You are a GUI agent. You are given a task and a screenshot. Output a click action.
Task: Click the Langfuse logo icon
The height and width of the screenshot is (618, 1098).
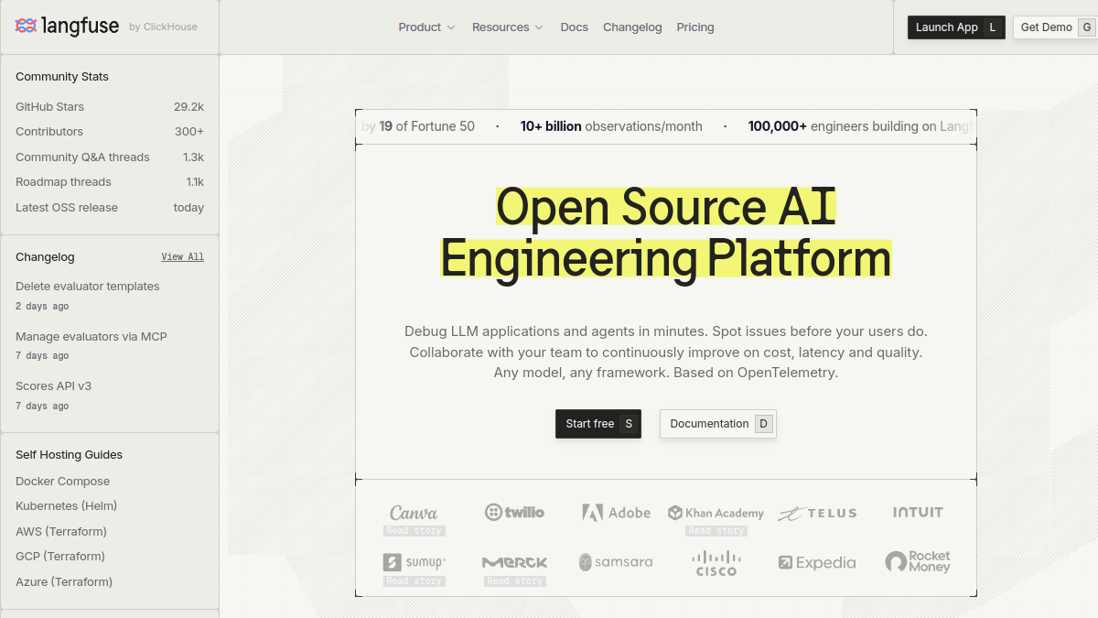(26, 27)
